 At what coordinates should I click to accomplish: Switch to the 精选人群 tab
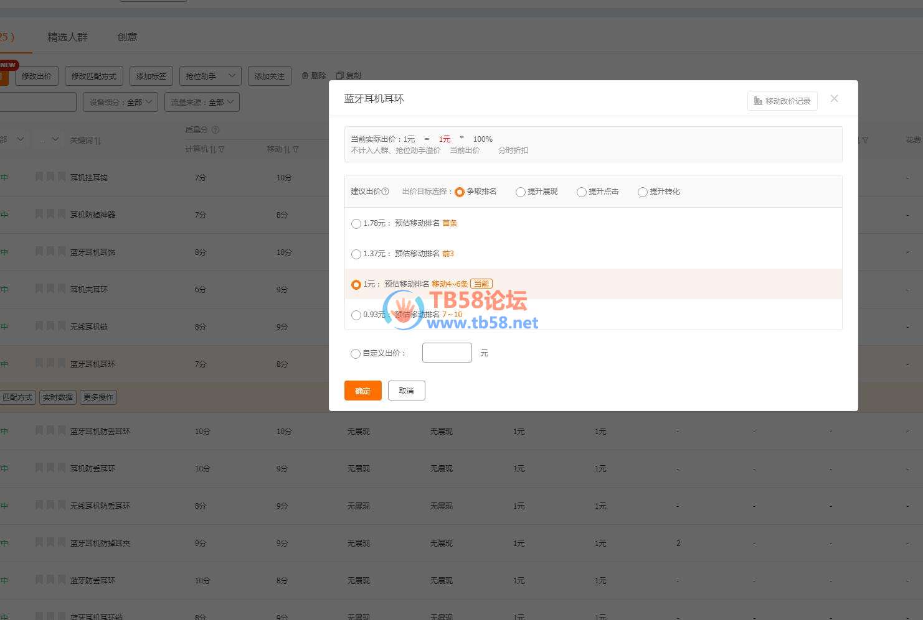(x=67, y=37)
